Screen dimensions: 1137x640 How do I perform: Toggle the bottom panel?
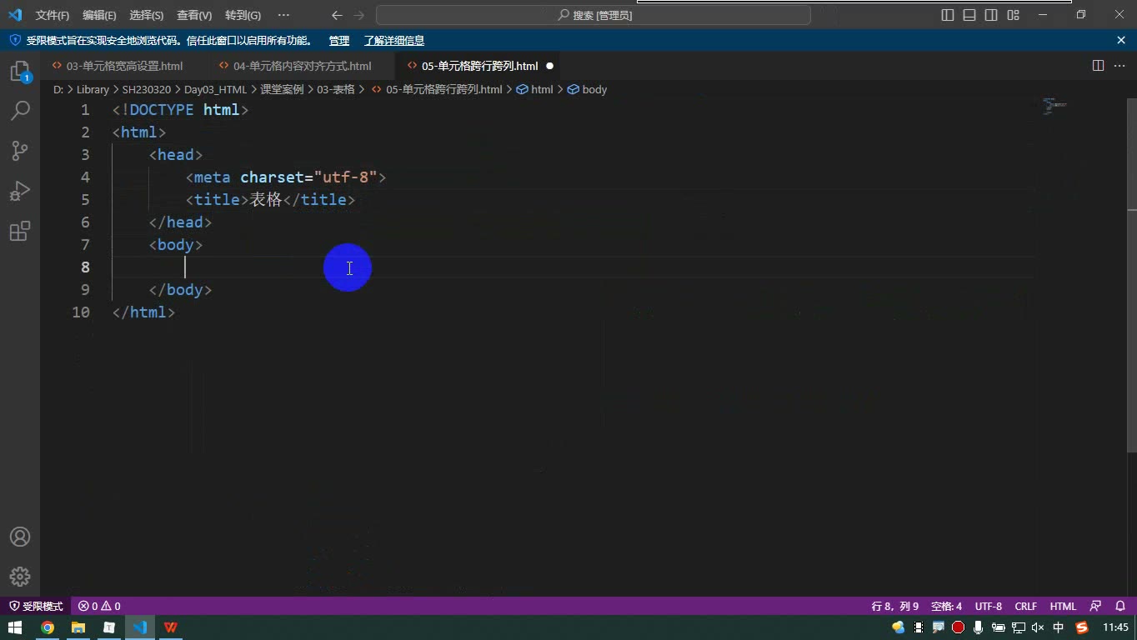969,15
